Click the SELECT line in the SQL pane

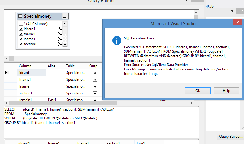point(59,109)
